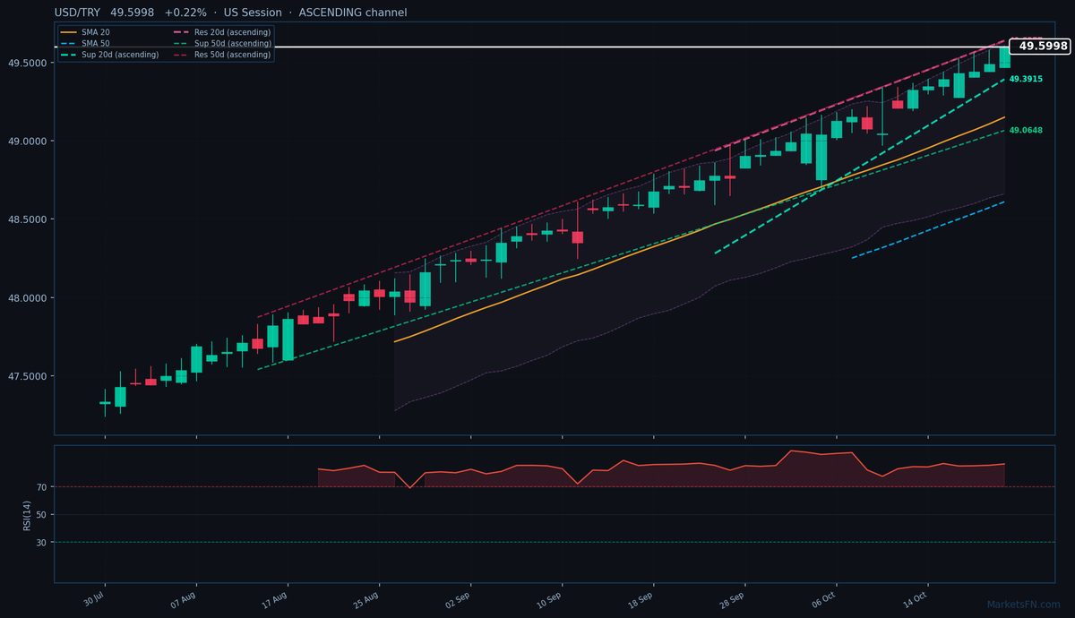Screen dimensions: 1075x618
Task: Click the USD/TRY symbol in the title
Action: click(x=78, y=13)
